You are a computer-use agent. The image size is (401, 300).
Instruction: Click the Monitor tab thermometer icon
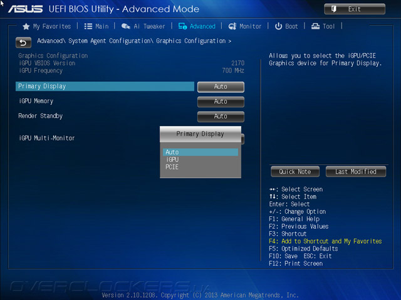pyautogui.click(x=232, y=26)
